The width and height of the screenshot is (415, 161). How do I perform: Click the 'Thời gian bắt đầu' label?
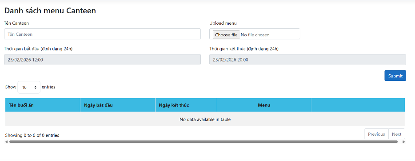click(38, 49)
